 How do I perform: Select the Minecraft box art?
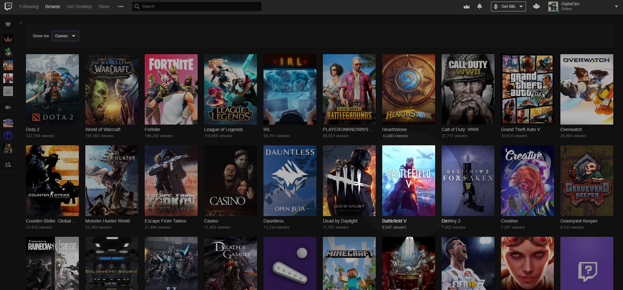349,263
